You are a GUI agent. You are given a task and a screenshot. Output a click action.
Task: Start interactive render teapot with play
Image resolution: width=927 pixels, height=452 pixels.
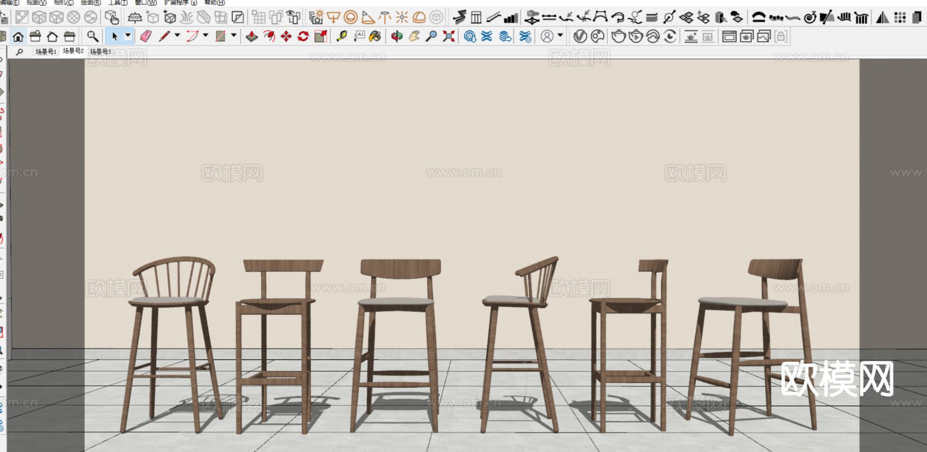pos(636,37)
